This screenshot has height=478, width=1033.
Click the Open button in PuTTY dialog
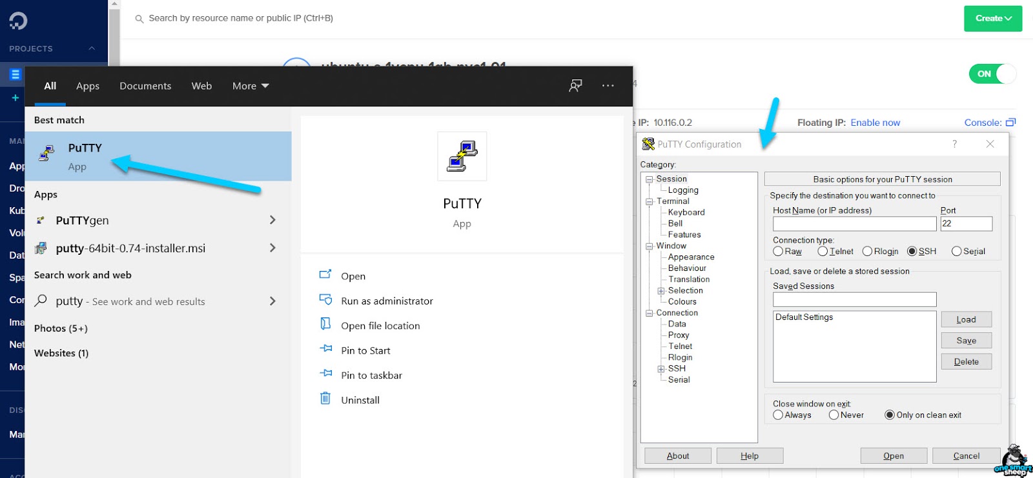894,456
